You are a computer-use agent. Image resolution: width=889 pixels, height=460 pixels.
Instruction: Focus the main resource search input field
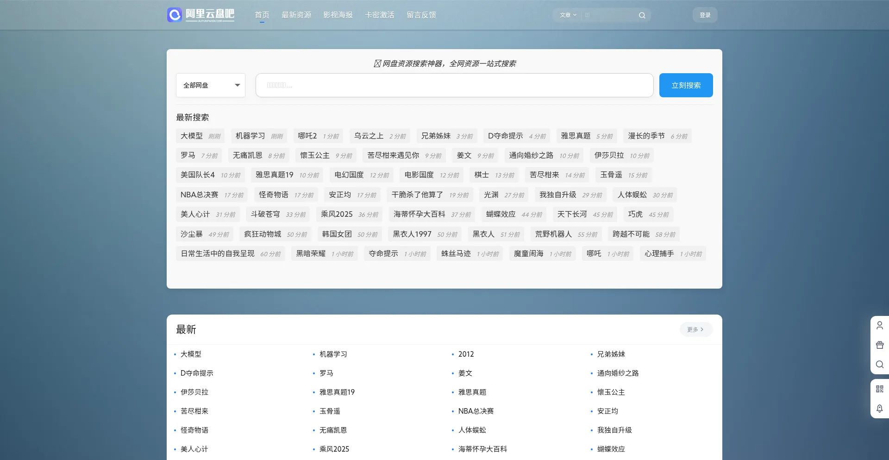tap(455, 85)
